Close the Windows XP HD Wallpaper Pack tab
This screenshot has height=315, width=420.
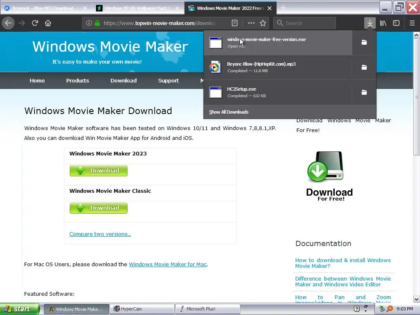(177, 8)
